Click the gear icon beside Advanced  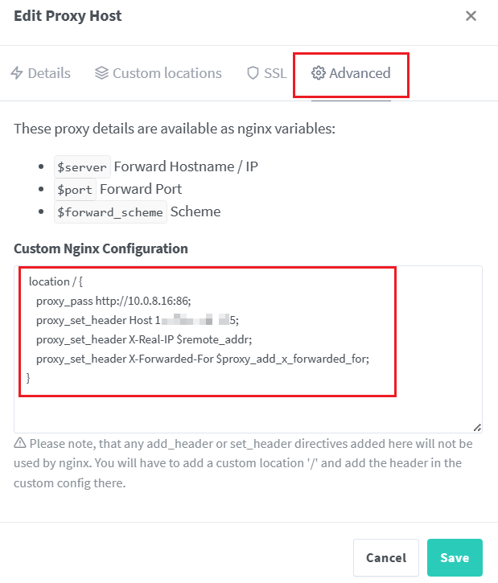(319, 73)
